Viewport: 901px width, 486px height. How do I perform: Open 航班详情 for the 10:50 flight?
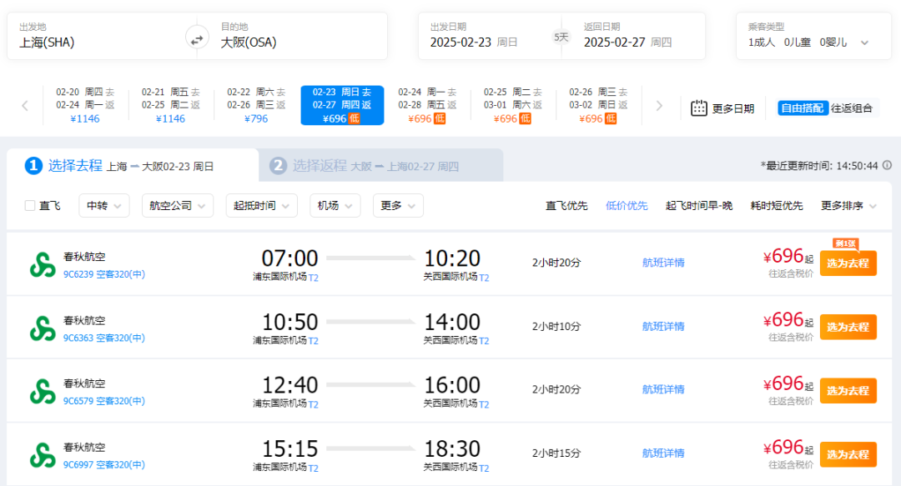pyautogui.click(x=663, y=326)
